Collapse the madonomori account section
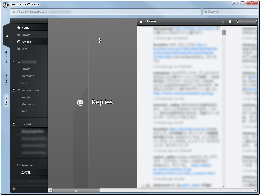 (x=14, y=90)
